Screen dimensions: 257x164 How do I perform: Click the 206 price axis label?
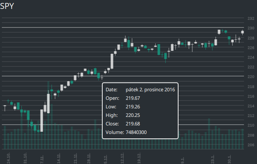pos(251,145)
